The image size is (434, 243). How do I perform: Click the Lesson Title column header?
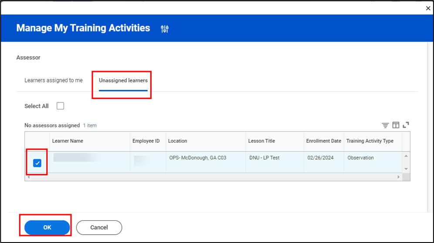pyautogui.click(x=261, y=141)
